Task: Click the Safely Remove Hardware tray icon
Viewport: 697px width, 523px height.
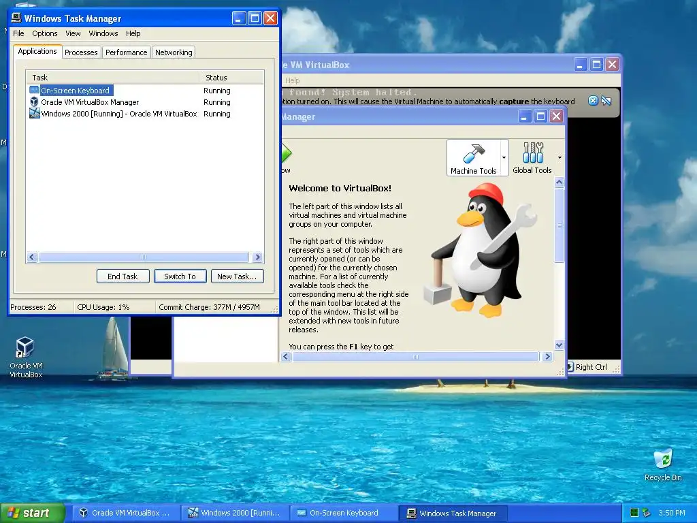Action: pyautogui.click(x=647, y=513)
